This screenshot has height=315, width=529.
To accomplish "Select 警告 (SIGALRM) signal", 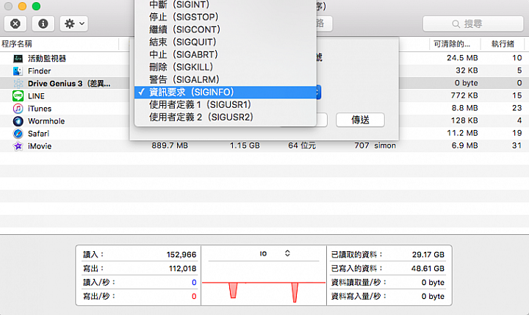I will click(x=225, y=79).
